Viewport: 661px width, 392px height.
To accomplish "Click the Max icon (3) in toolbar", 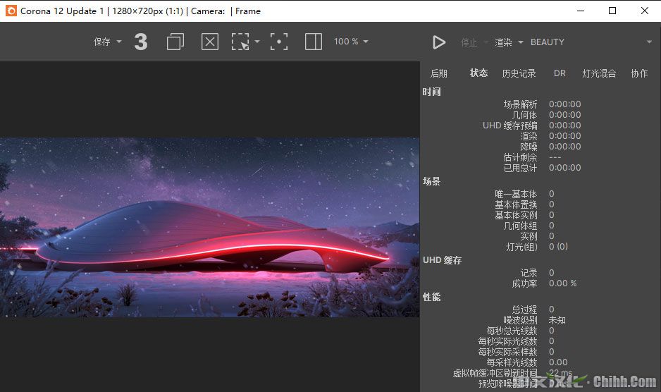I will [x=141, y=42].
